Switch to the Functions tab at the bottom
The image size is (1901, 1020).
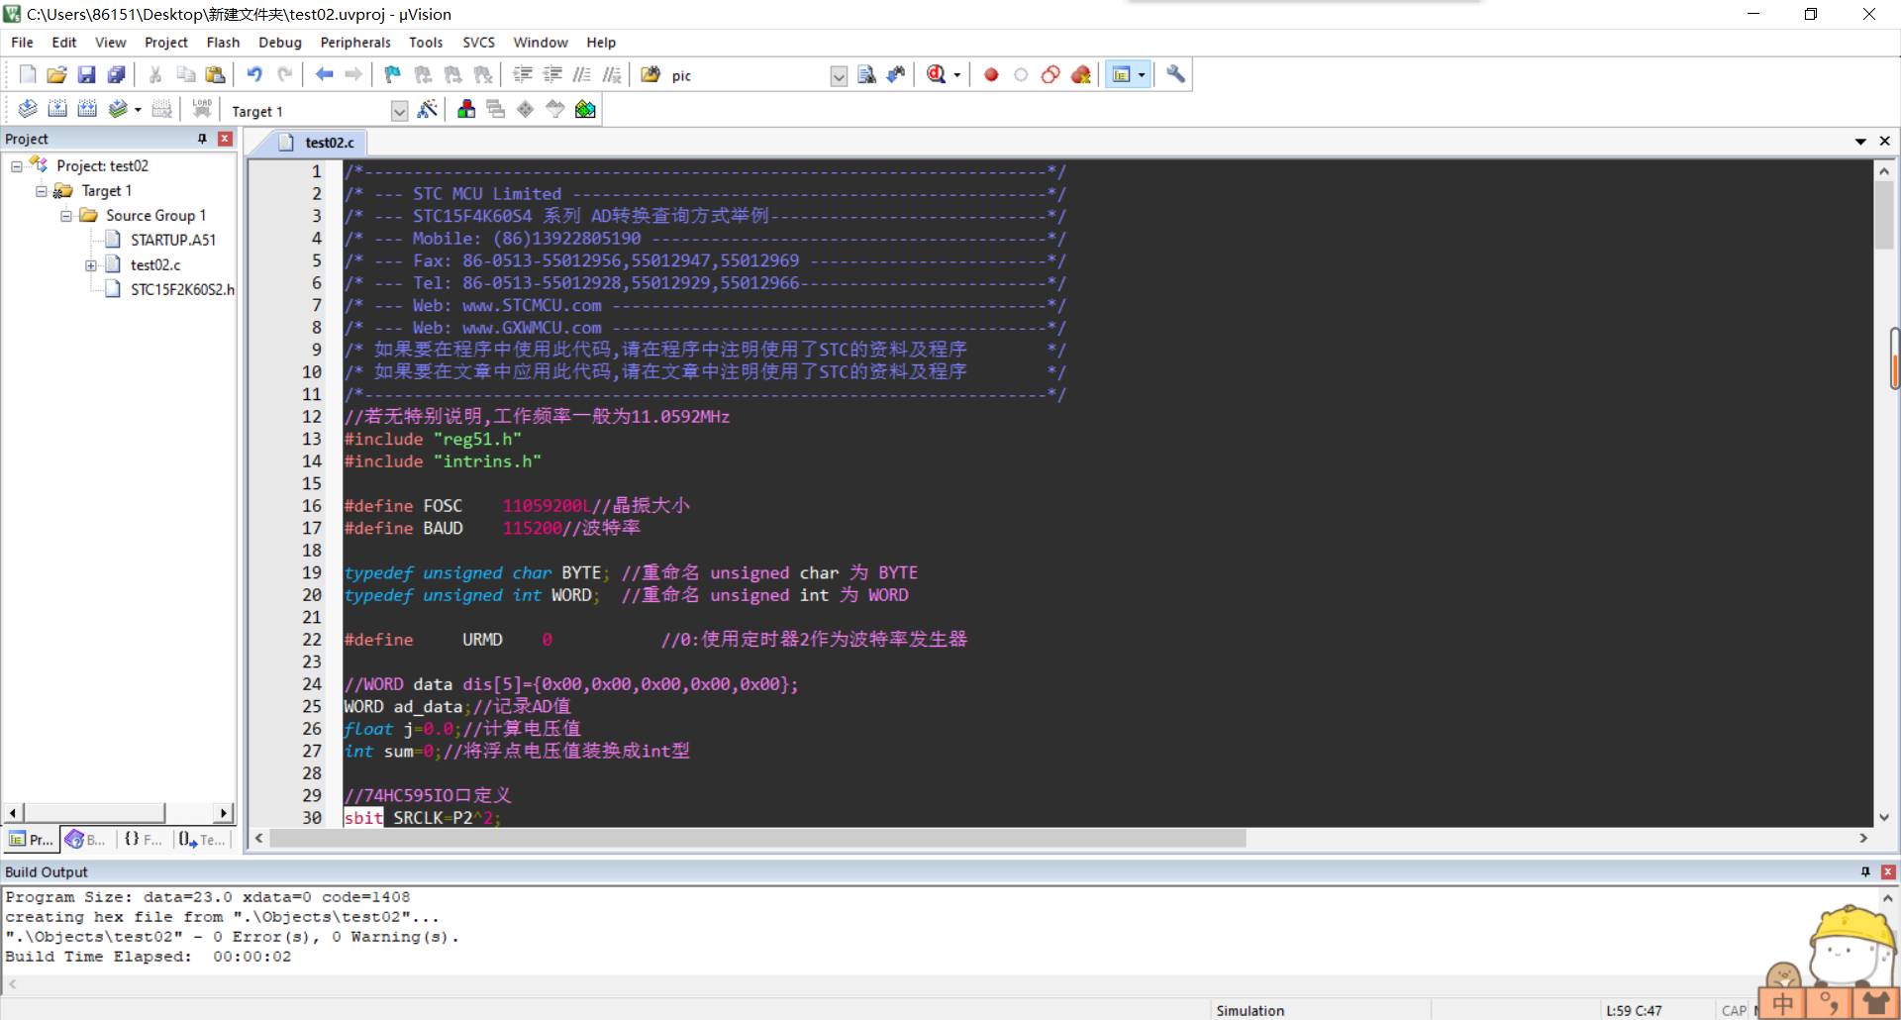(142, 839)
